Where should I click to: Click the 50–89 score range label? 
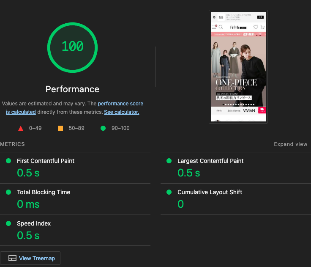(76, 128)
